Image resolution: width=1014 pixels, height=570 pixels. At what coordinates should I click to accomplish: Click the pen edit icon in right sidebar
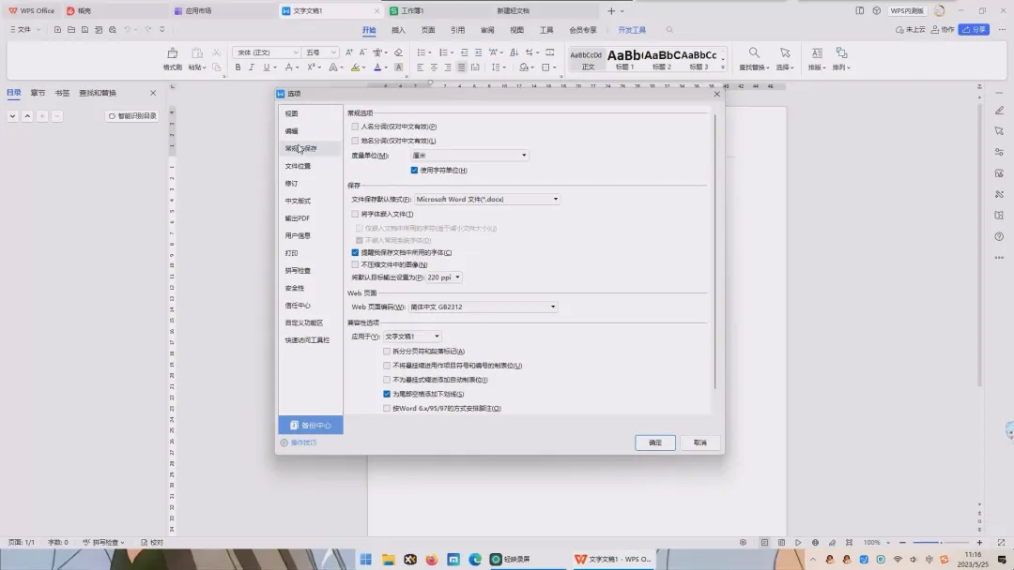[999, 111]
